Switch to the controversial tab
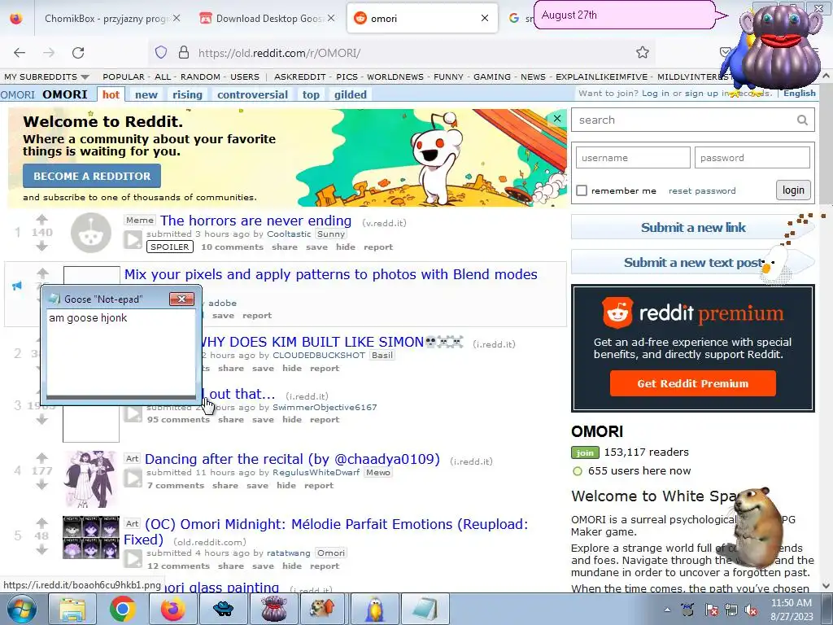This screenshot has height=625, width=833. [252, 94]
